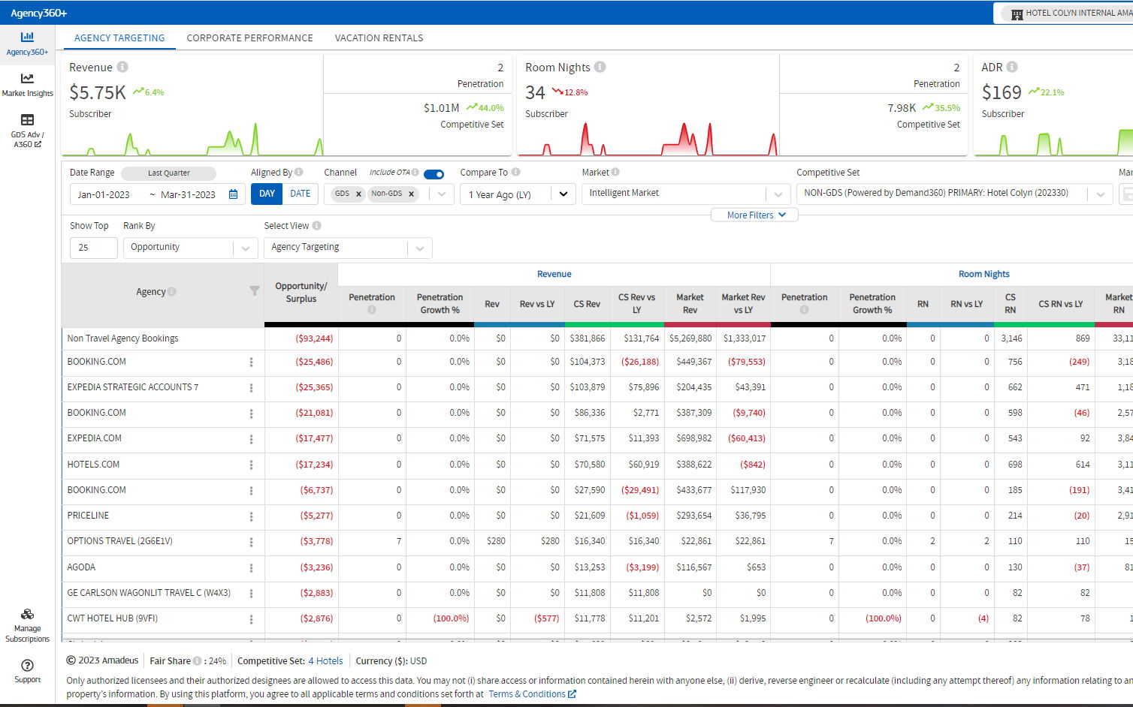The width and height of the screenshot is (1133, 707).
Task: Open row options menu for PRICELINE
Action: point(251,516)
